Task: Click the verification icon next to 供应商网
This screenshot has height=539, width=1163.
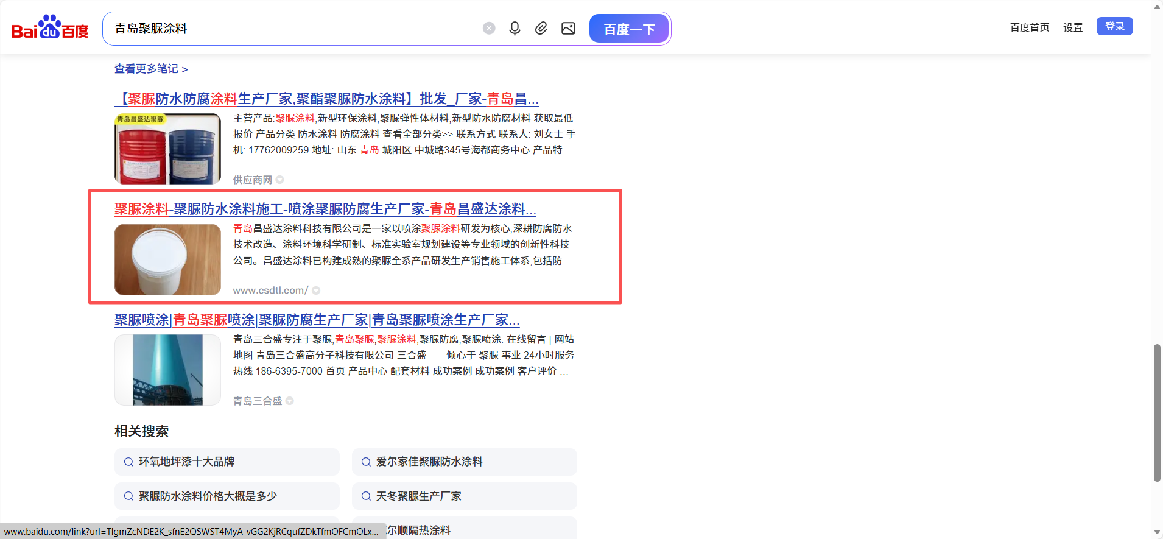Action: pyautogui.click(x=280, y=180)
